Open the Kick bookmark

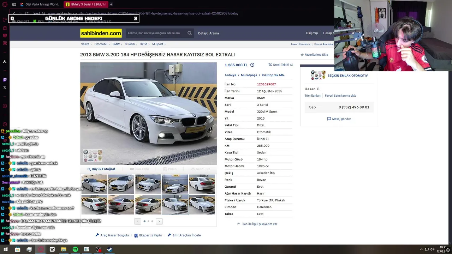pos(38,21)
